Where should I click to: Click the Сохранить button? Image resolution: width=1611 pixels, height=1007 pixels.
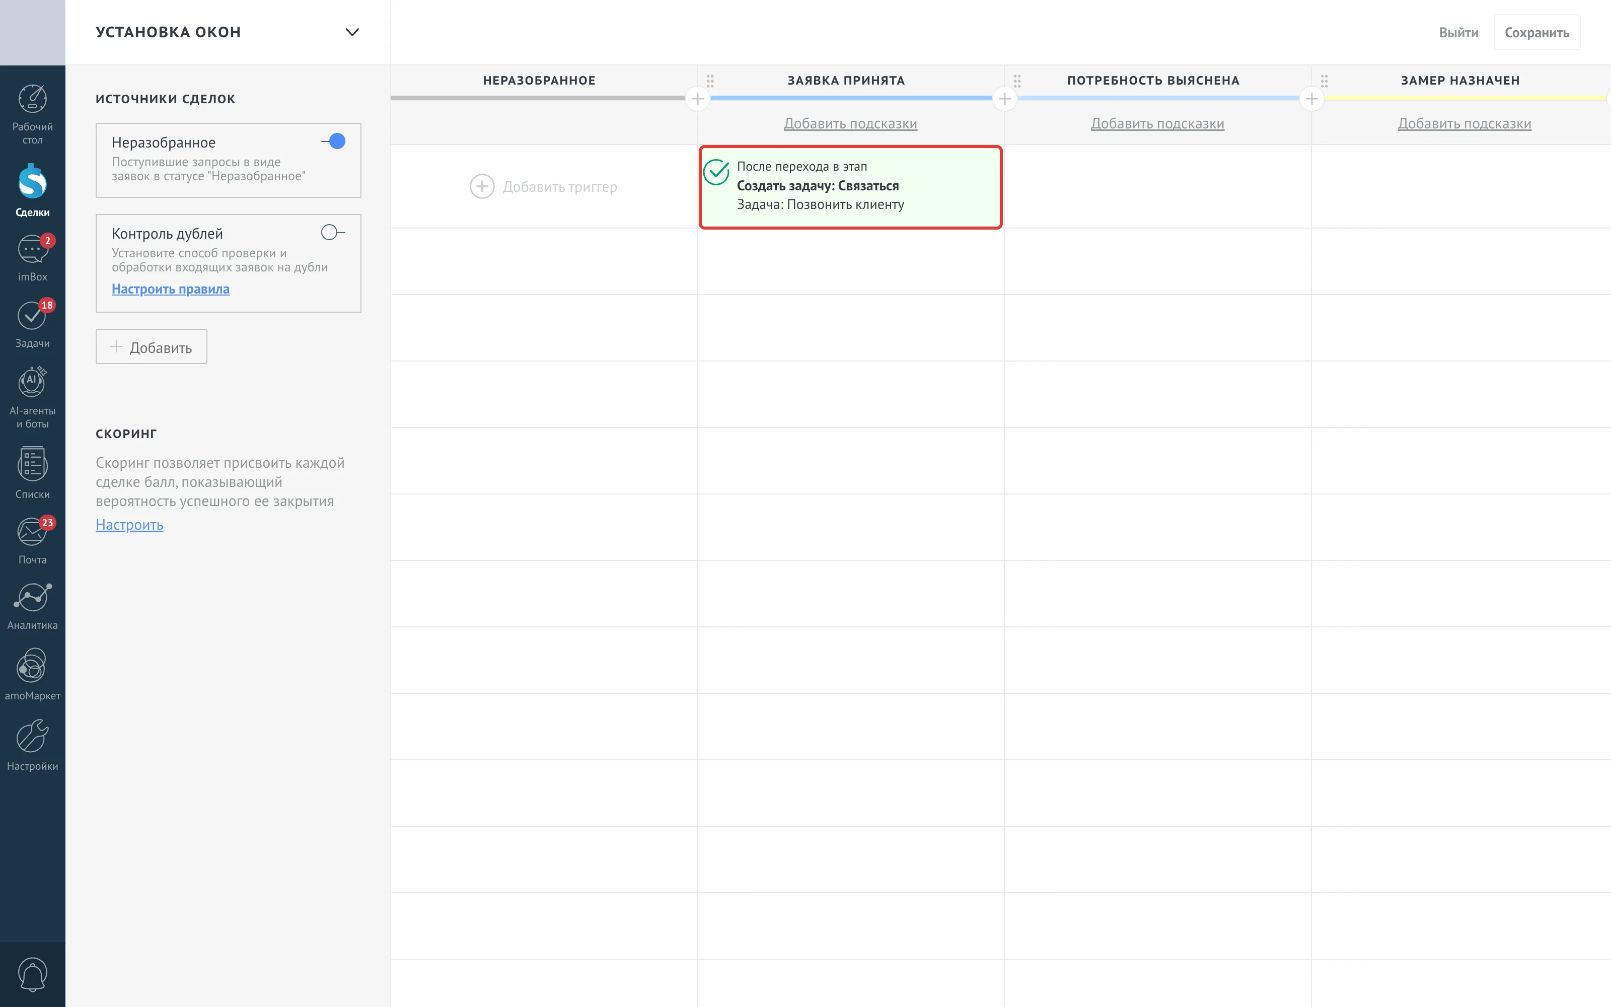coord(1536,33)
